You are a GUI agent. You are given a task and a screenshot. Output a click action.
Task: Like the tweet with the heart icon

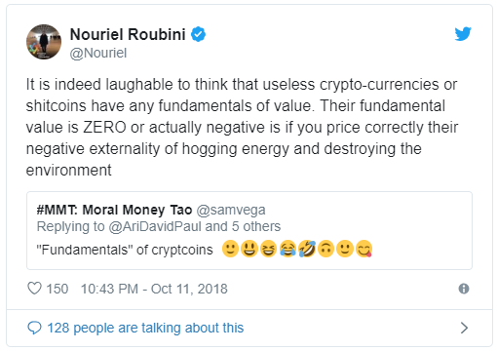point(34,289)
